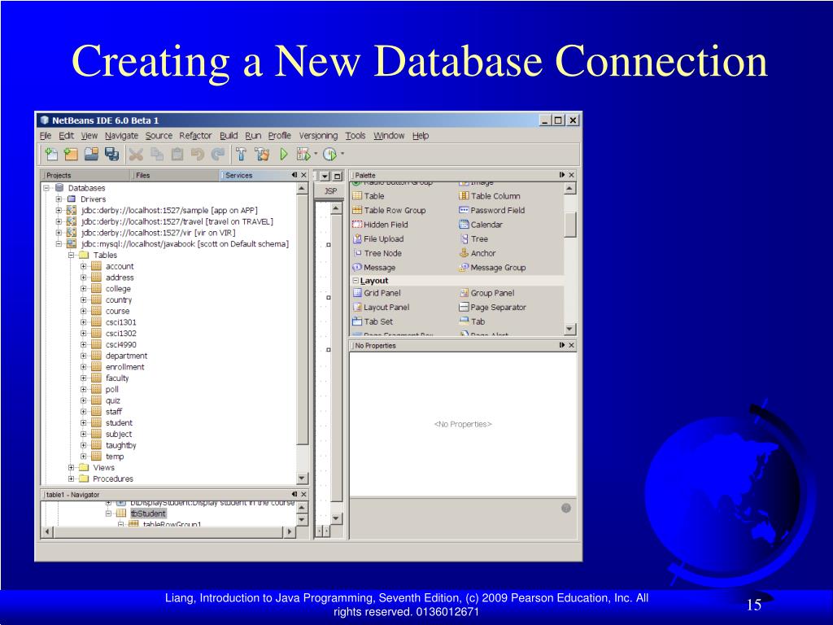Click the Profile Main Project clock icon
This screenshot has width=833, height=625.
tap(330, 154)
